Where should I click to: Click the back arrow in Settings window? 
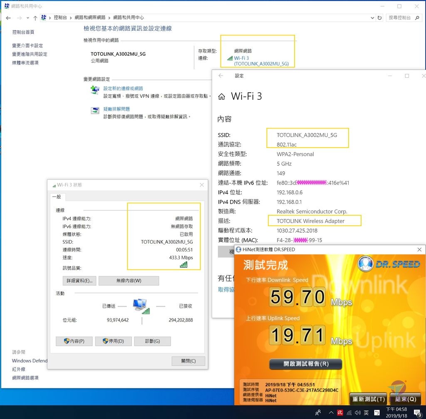point(221,76)
